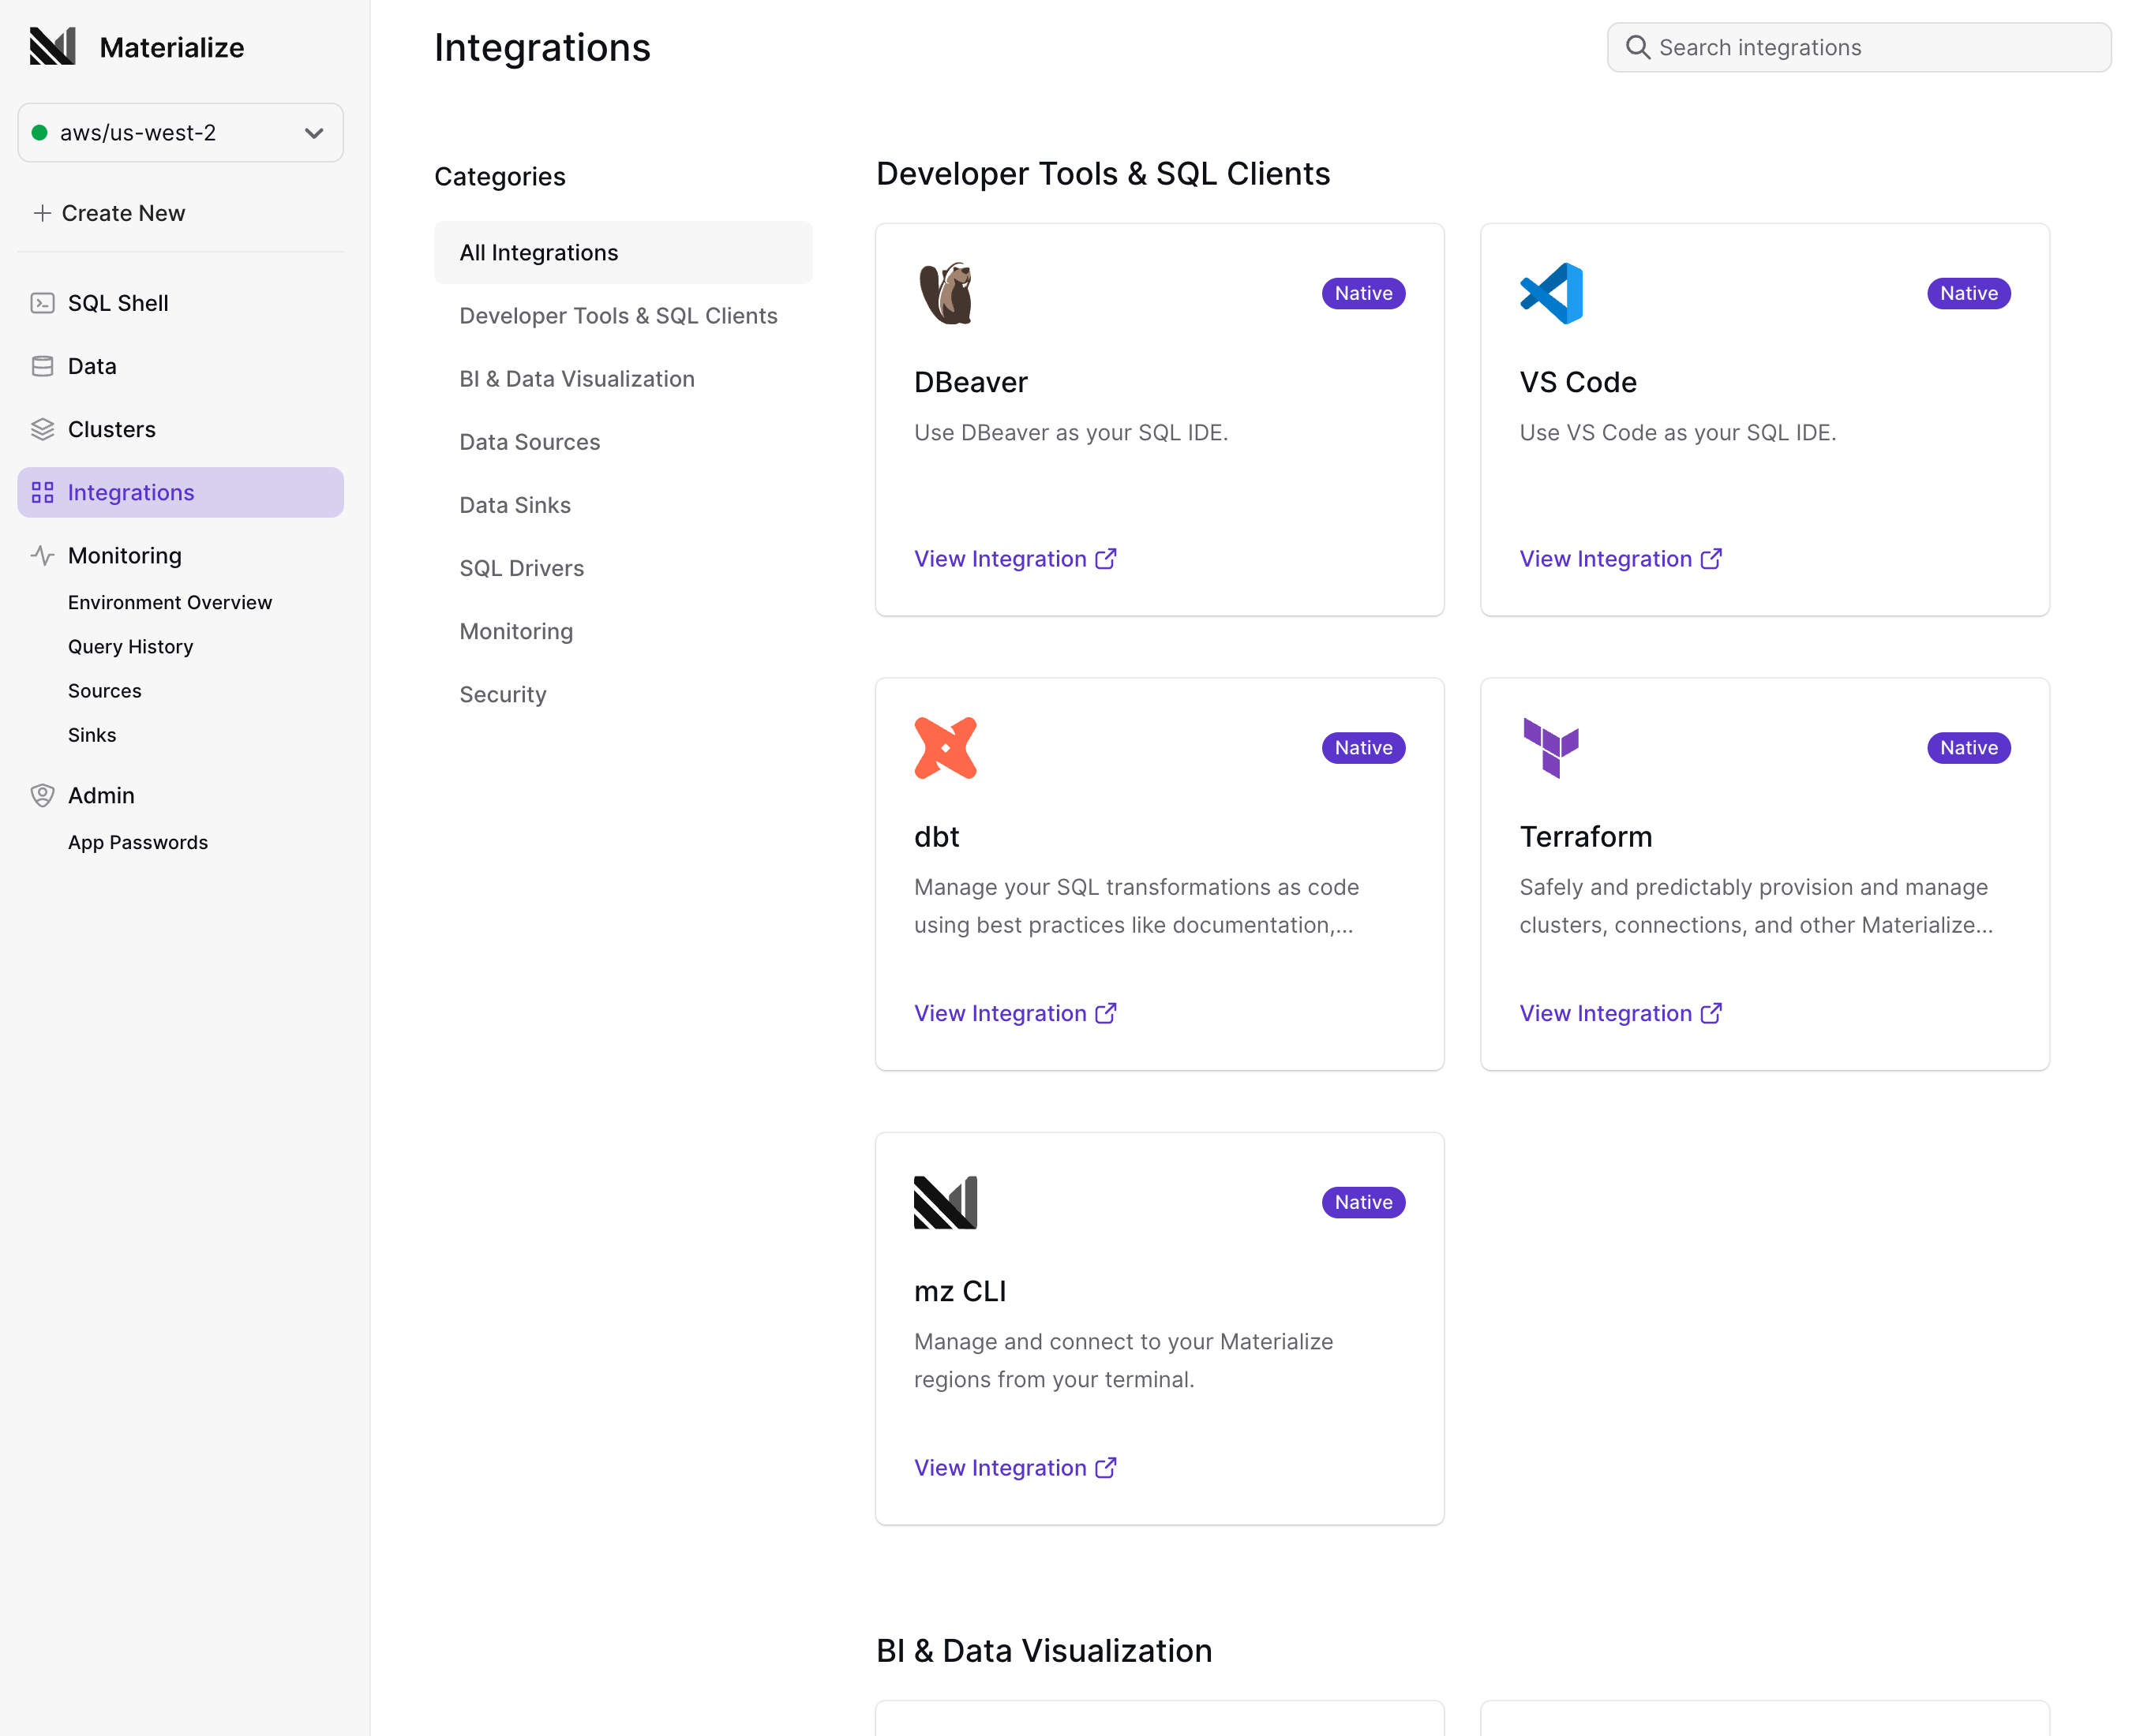
Task: Click the external link icon on VS Code
Action: [1711, 558]
